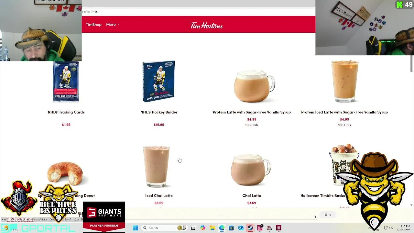Open Protein Latte with Sugar-Free Vanilla Syrup
414x233 pixels.
[x=252, y=112]
